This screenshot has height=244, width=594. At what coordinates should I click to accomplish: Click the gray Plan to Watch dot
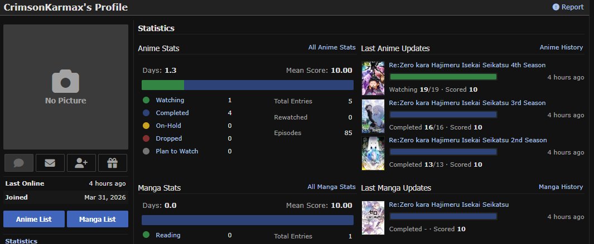(146, 152)
